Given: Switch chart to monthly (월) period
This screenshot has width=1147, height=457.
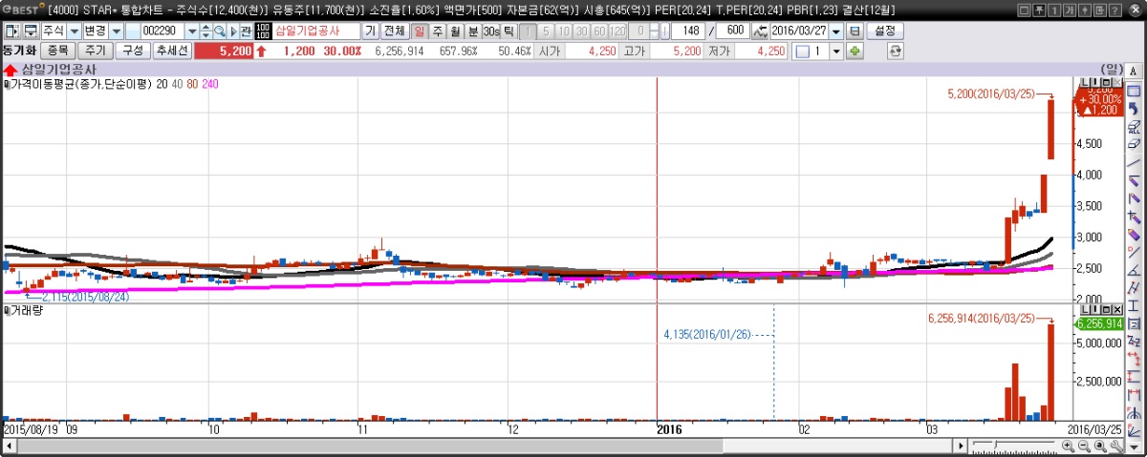Looking at the screenshot, I should [x=455, y=31].
